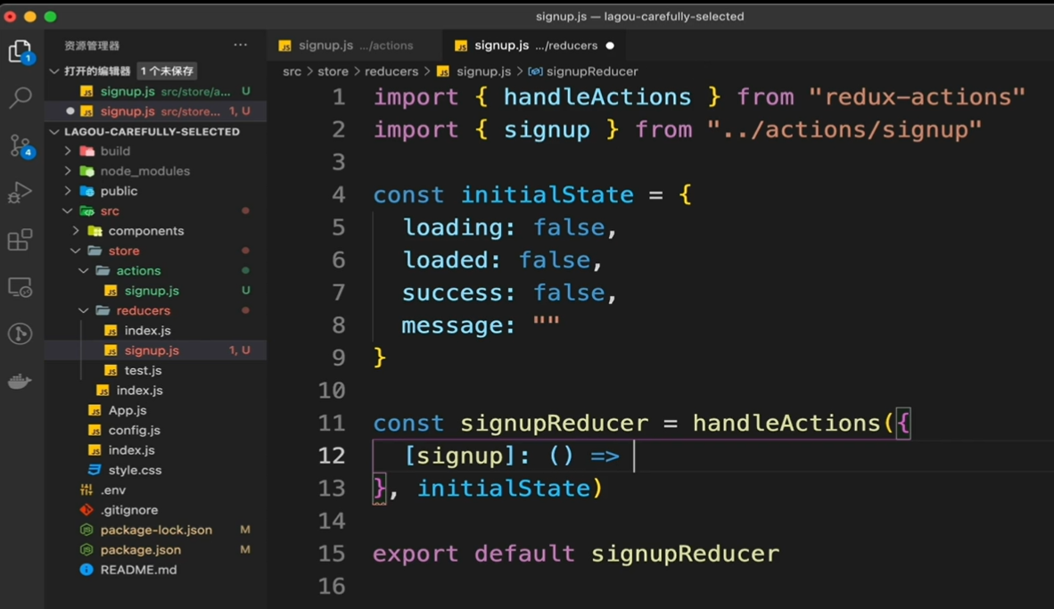Click 'export default signupReducer' on line 15
Image resolution: width=1054 pixels, height=609 pixels.
point(576,554)
